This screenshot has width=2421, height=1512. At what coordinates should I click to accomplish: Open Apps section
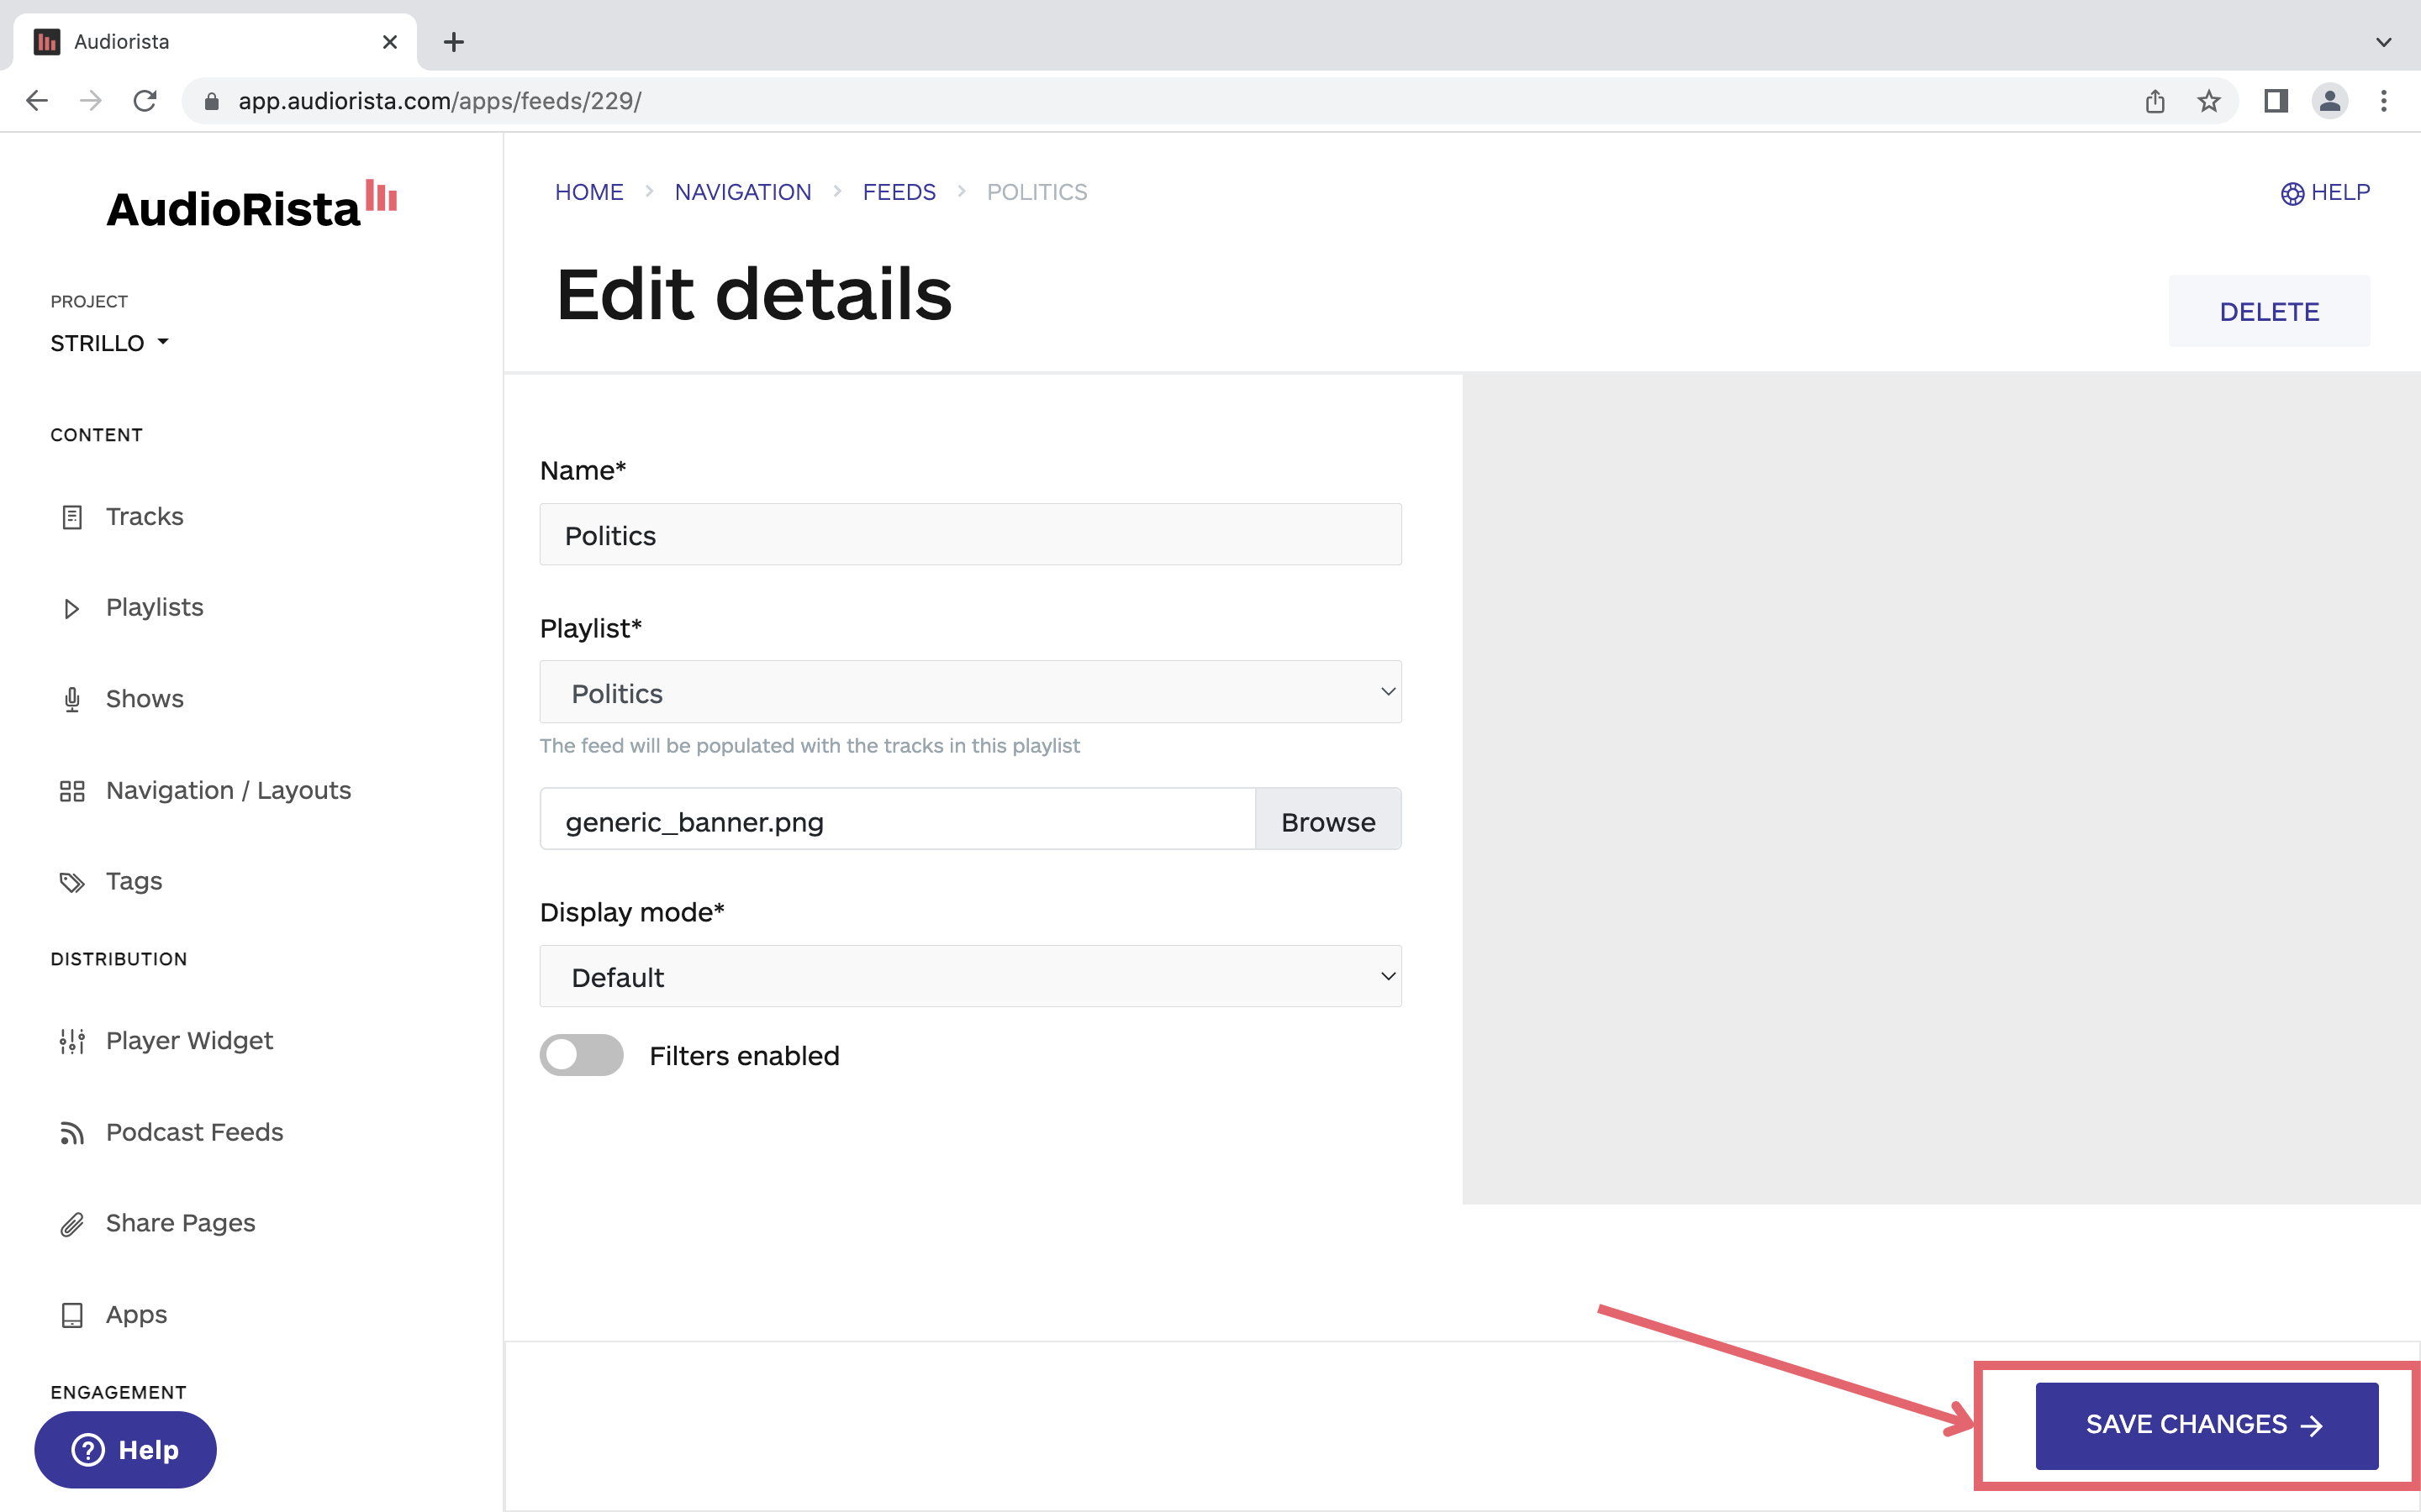(x=136, y=1315)
